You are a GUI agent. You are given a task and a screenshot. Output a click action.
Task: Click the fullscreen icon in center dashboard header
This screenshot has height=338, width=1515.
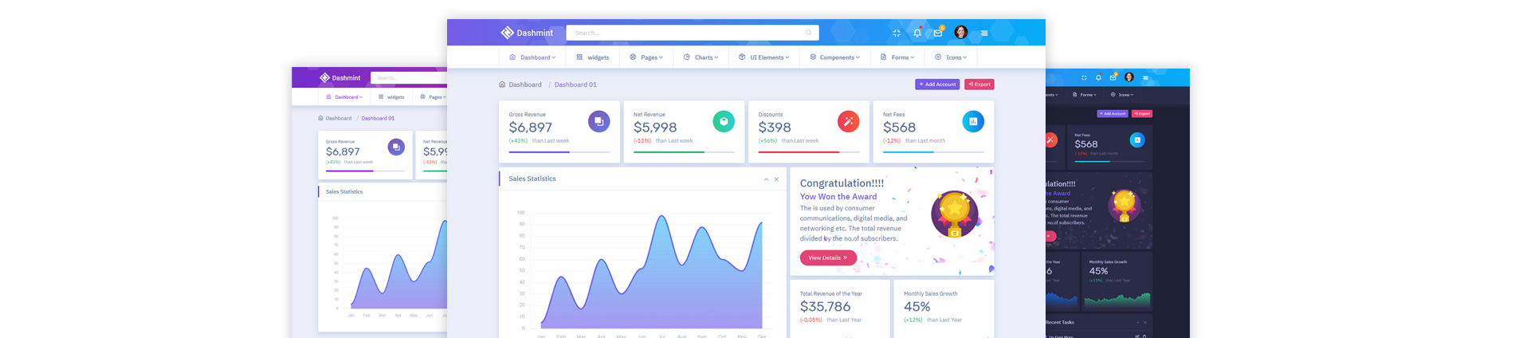pyautogui.click(x=897, y=33)
